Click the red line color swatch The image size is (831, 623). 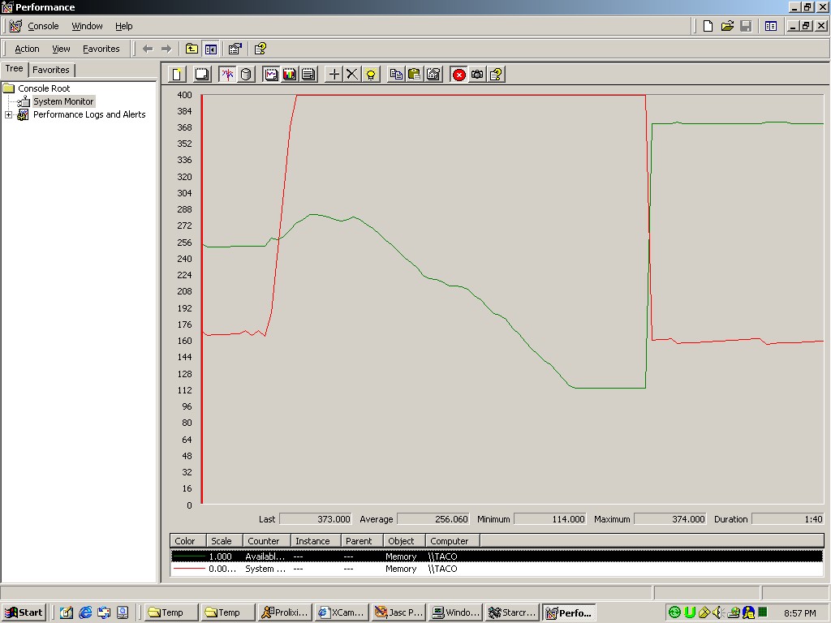(x=189, y=569)
